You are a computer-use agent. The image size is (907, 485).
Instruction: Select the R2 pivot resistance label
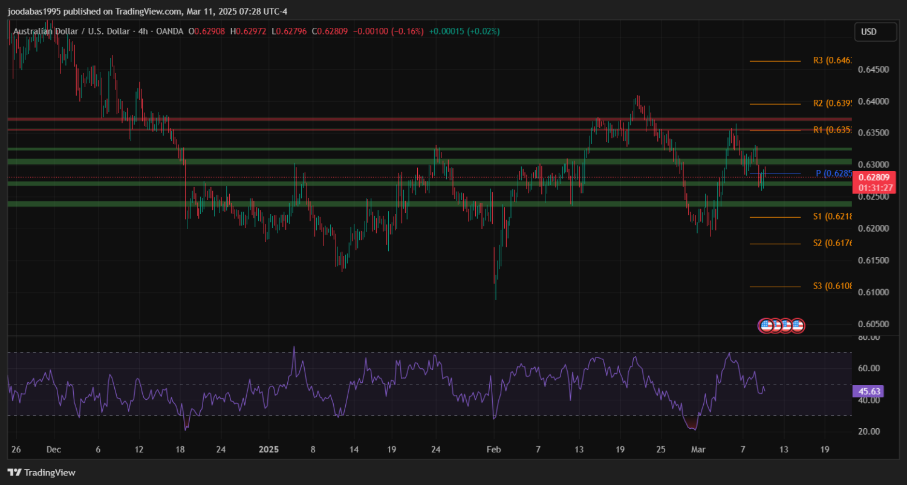[x=832, y=103]
